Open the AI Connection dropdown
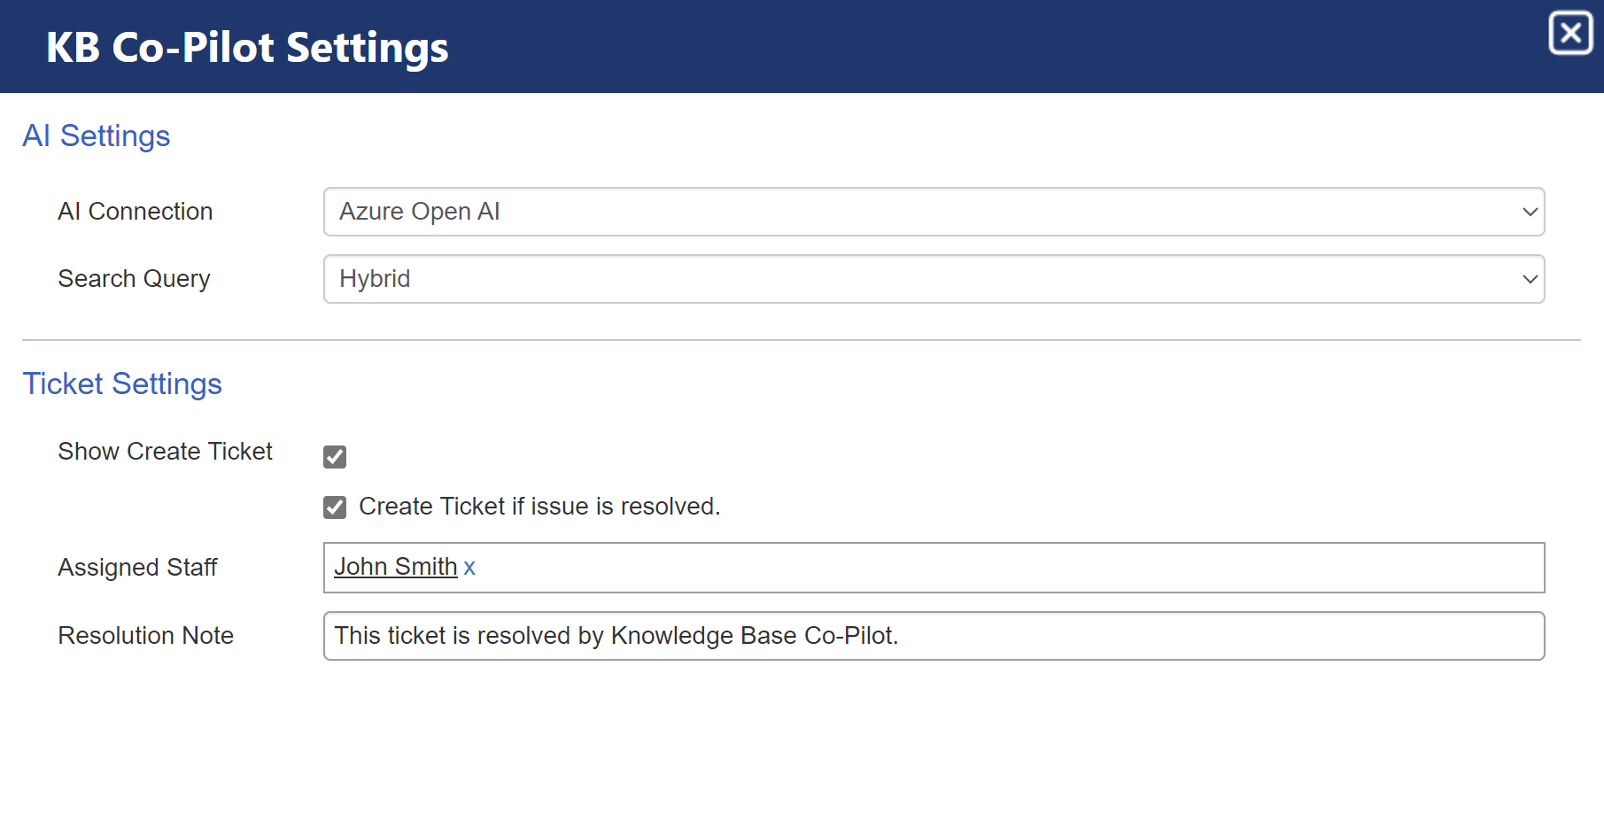Screen dimensions: 1604x821 coord(933,213)
